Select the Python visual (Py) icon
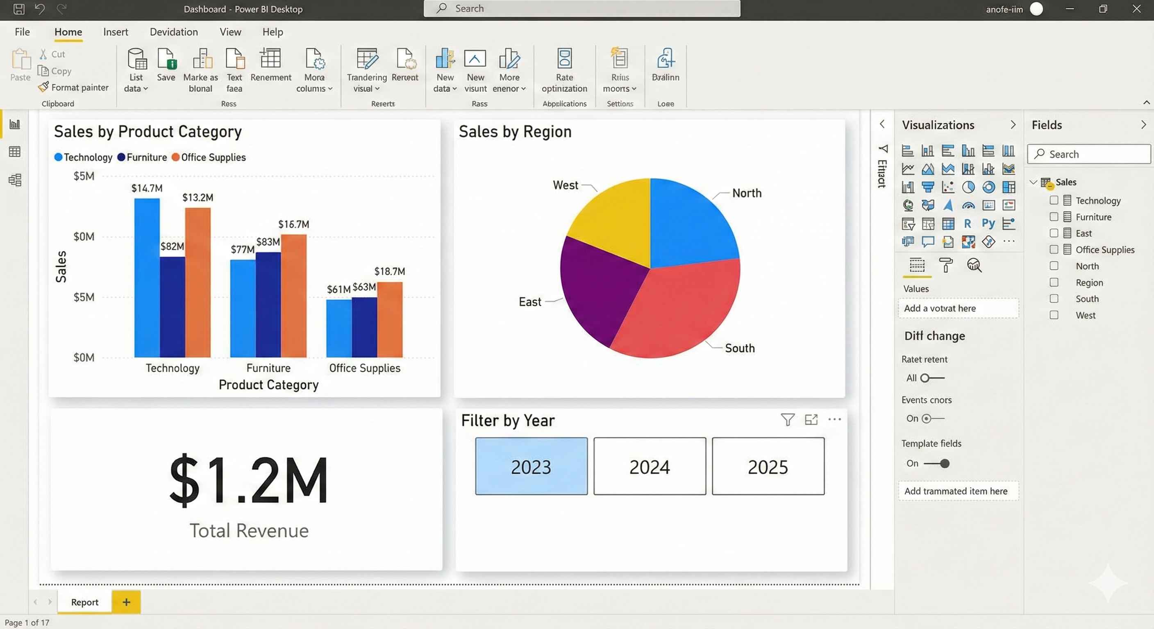The height and width of the screenshot is (629, 1154). coord(988,224)
